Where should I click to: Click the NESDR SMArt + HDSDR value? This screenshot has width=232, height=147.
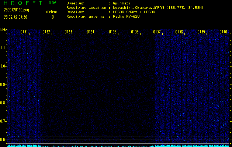pos(134,12)
